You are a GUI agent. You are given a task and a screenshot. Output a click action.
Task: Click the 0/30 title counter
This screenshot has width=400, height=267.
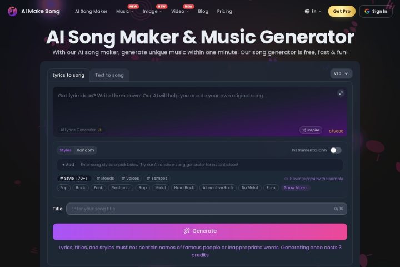(x=339, y=209)
